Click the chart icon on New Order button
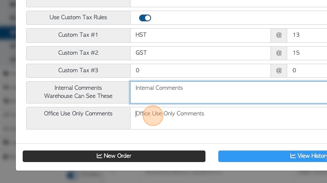The width and height of the screenshot is (327, 183). click(99, 156)
